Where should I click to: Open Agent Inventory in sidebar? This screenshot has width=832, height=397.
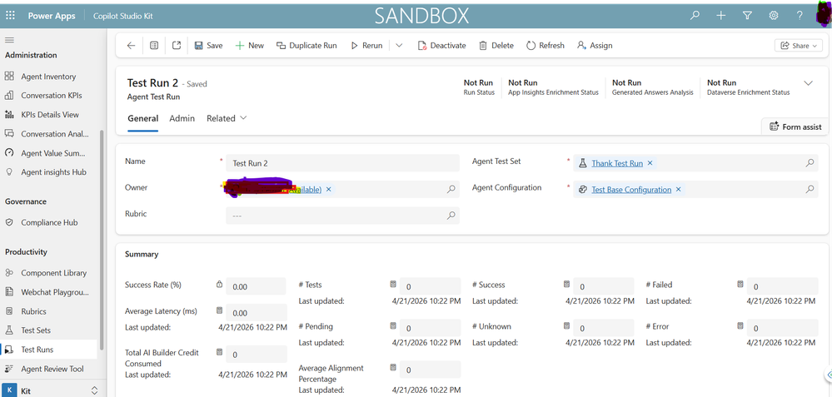click(49, 77)
